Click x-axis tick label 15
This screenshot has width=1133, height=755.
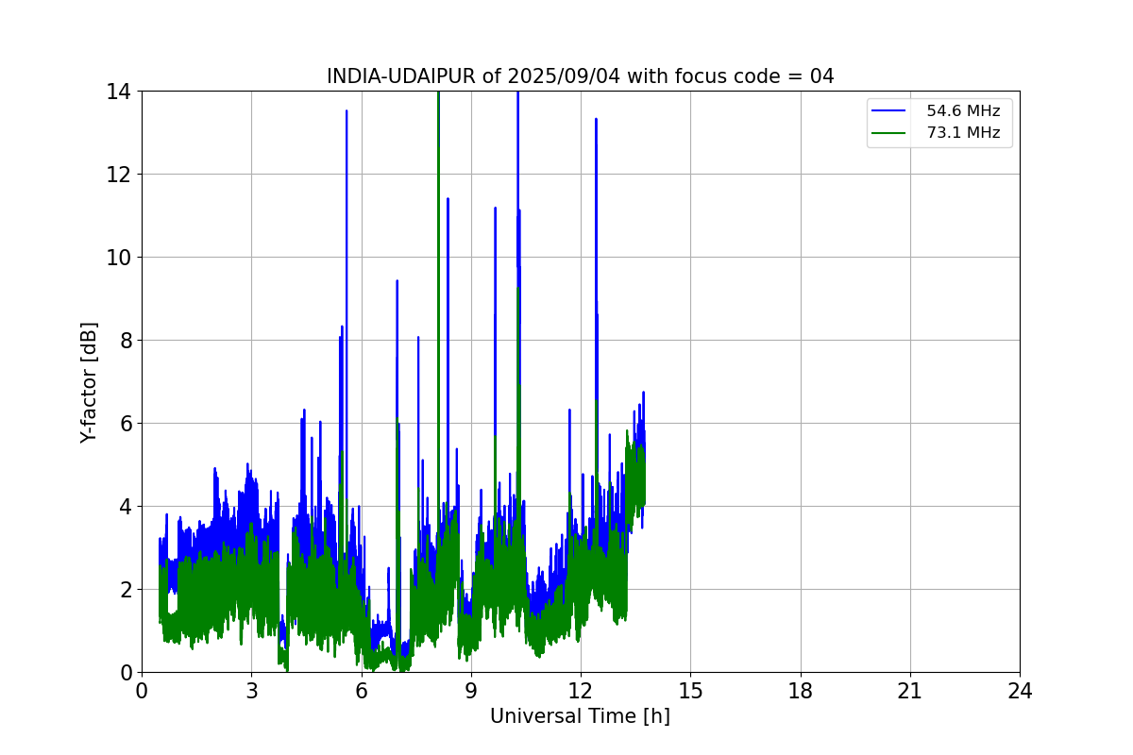(x=690, y=691)
